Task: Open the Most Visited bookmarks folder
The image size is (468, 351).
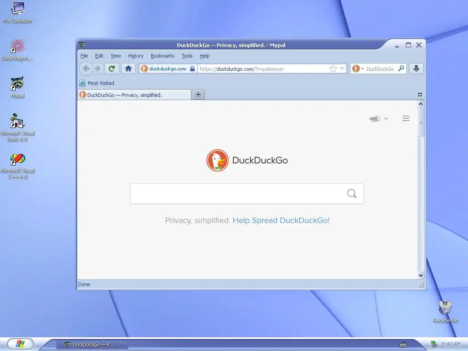Action: tap(97, 83)
